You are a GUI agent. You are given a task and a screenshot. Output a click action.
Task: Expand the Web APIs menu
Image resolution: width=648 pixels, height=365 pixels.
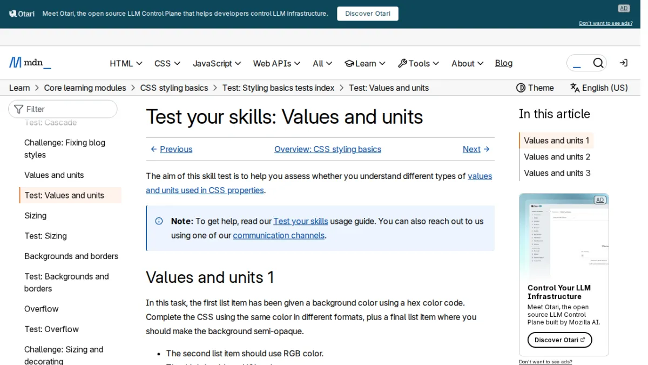(x=276, y=63)
